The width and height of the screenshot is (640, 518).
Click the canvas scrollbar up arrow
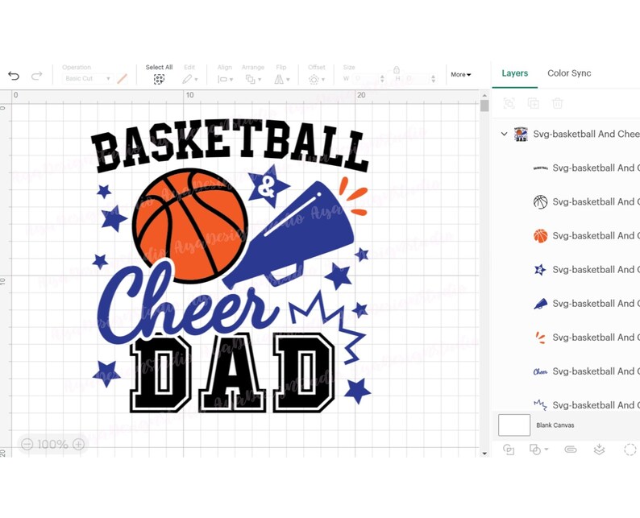(484, 95)
